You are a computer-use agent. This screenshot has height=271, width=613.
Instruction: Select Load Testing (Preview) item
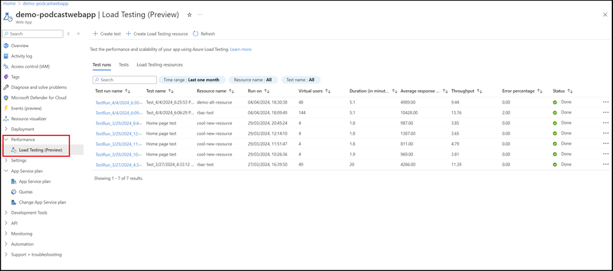pos(40,150)
